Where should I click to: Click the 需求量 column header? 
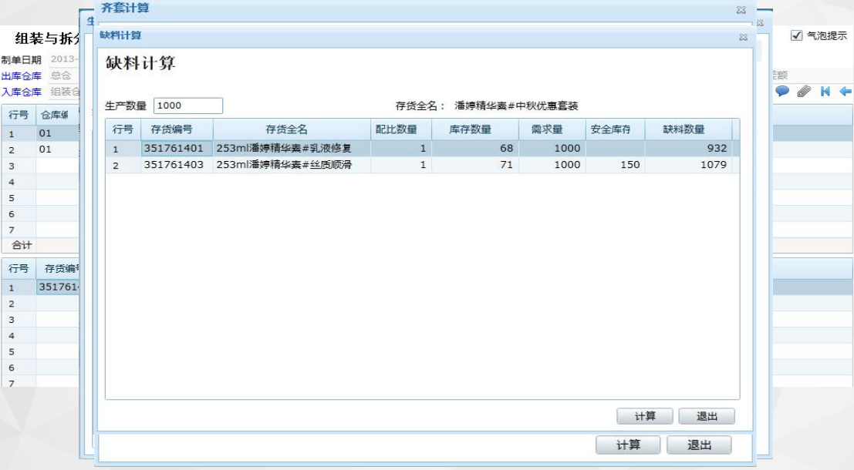tap(552, 129)
